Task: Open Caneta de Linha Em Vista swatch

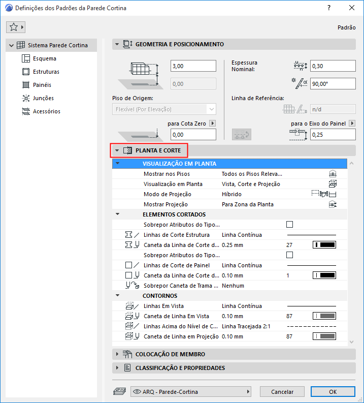Action: coord(324,316)
